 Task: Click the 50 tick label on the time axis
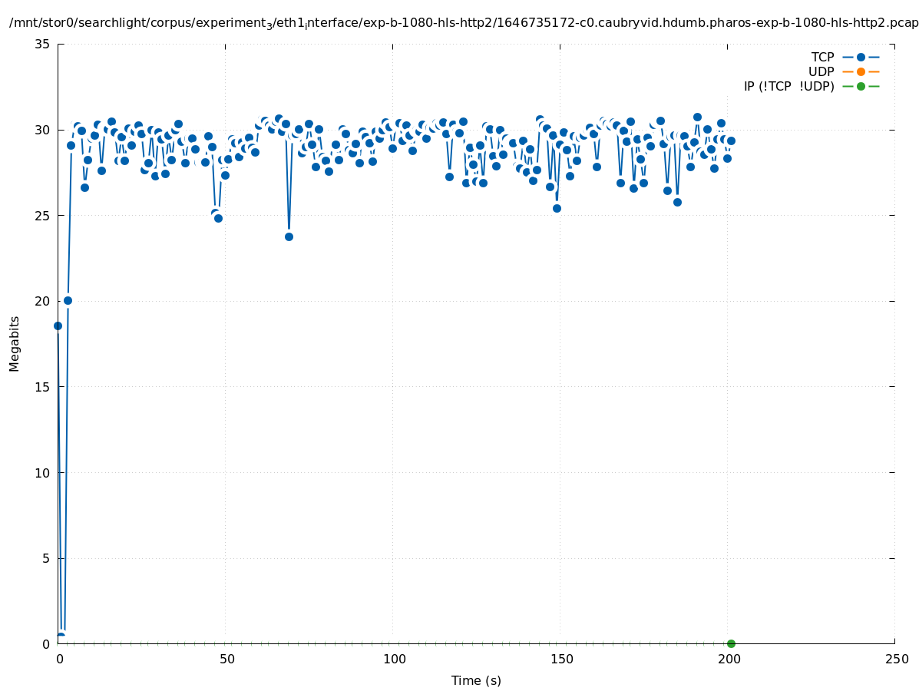226,660
